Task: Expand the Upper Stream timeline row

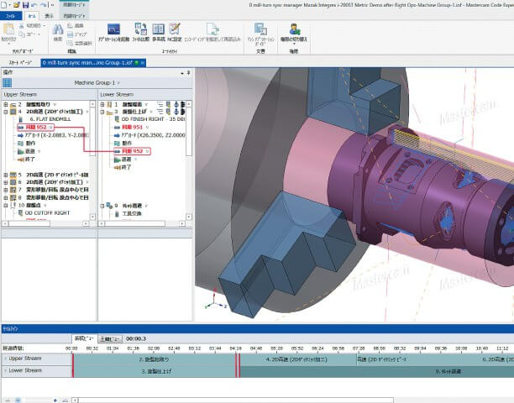Action: point(6,359)
